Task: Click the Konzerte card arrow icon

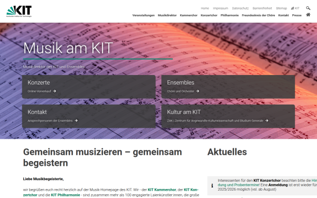Action: pos(54,91)
